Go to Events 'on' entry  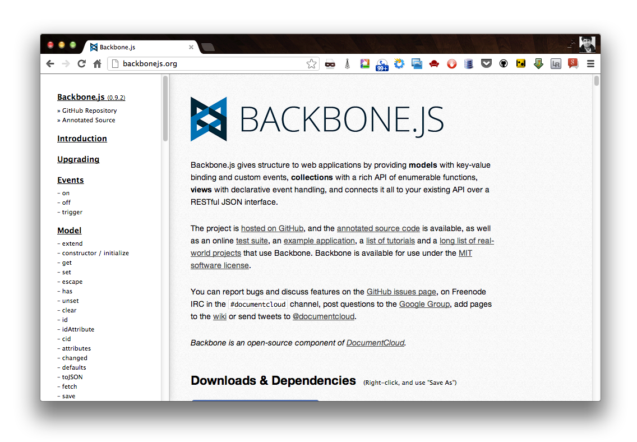(x=66, y=193)
